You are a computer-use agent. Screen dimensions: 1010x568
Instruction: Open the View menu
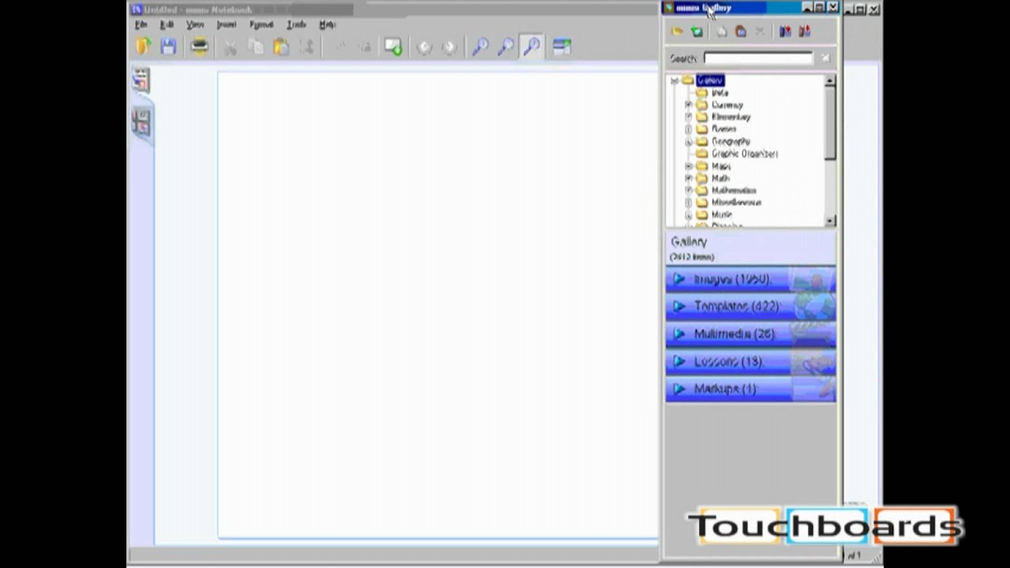tap(195, 25)
